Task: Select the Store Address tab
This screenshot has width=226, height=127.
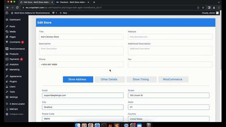Action: tap(78, 79)
